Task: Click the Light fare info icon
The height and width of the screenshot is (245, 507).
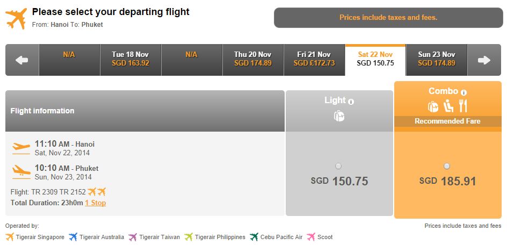Action: point(351,102)
